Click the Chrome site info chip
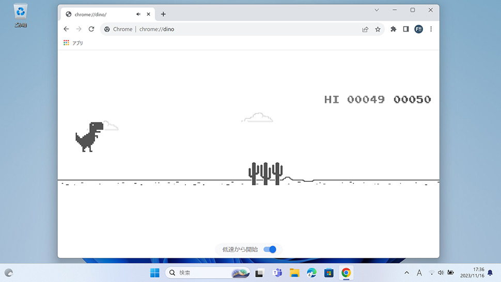The image size is (501, 282). 118,29
